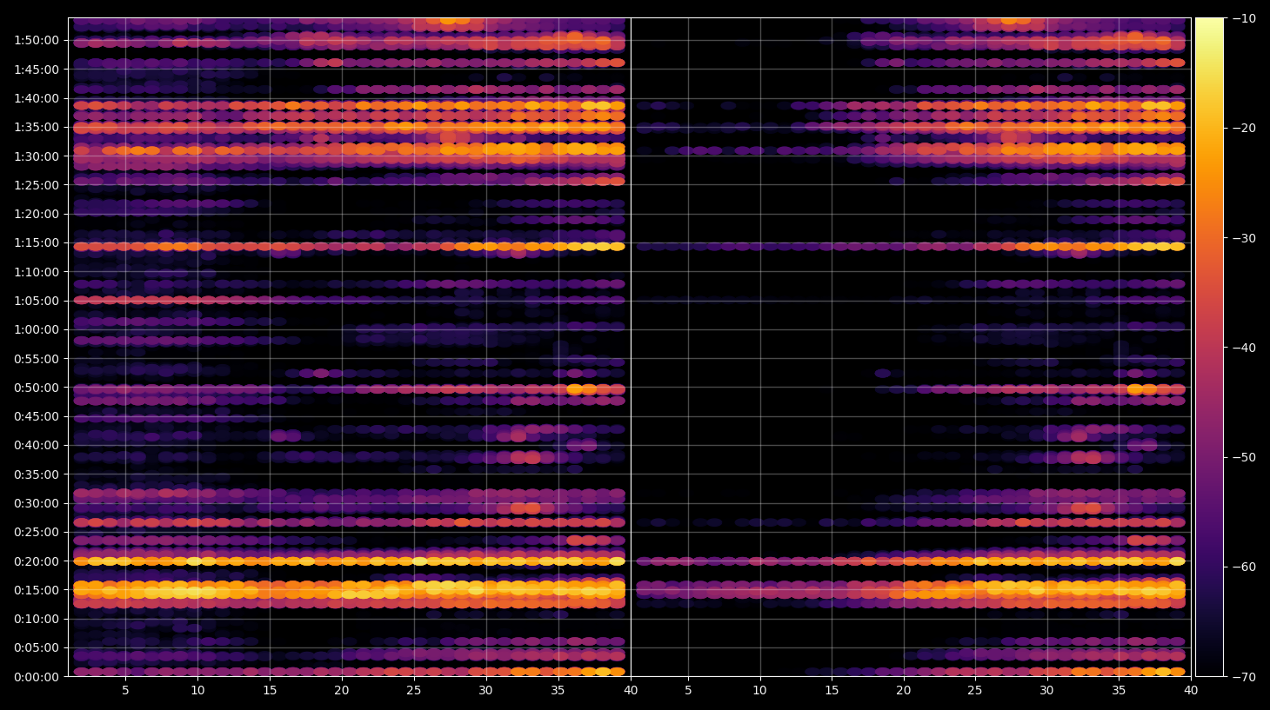Click the -30 label on the colorbar
1270x710 pixels.
click(x=1244, y=238)
